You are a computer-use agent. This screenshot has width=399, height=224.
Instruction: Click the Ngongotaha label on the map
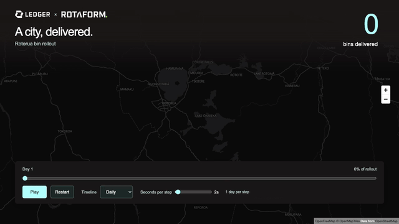[x=158, y=84]
